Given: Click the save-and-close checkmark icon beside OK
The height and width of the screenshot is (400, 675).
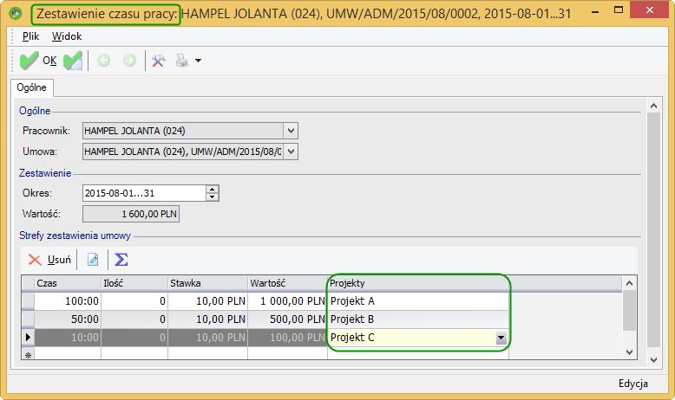Looking at the screenshot, I should [x=73, y=61].
